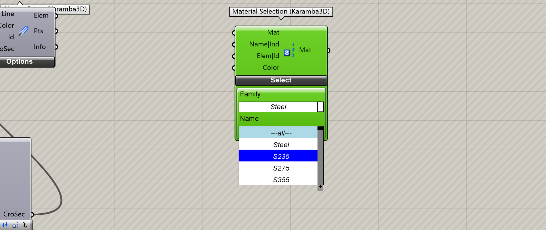Viewport: 546px width, 230px height.
Task: Click the blue double-arrows icon in bottom toolbar
Action: point(5,225)
